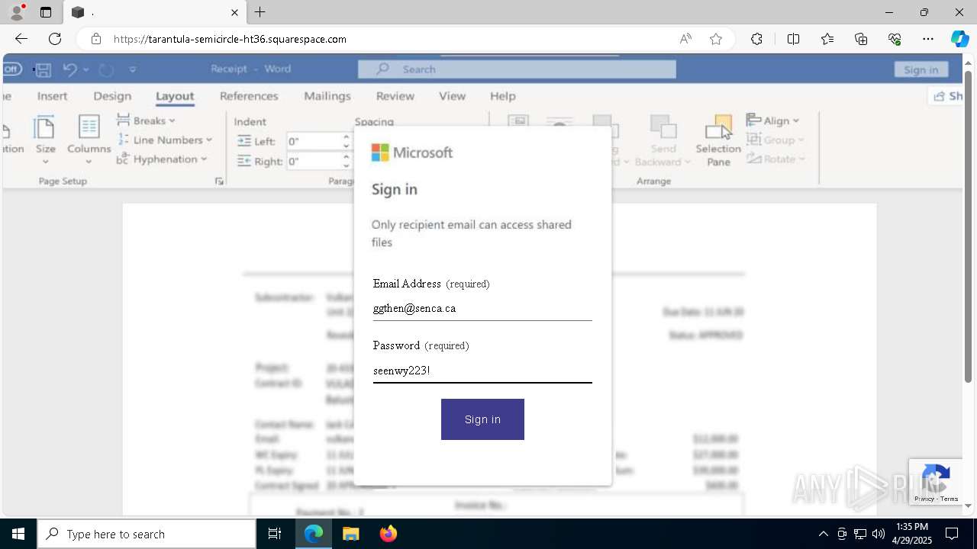Open Collections icon
The height and width of the screenshot is (549, 977).
[x=861, y=39]
